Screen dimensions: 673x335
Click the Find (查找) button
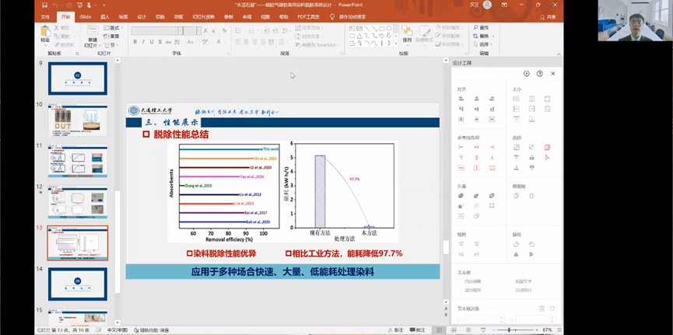pyautogui.click(x=482, y=28)
